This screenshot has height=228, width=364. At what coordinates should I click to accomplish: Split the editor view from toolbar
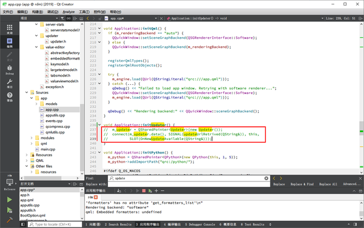point(360,18)
